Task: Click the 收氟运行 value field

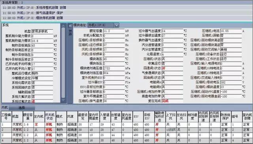Action: tap(172, 63)
